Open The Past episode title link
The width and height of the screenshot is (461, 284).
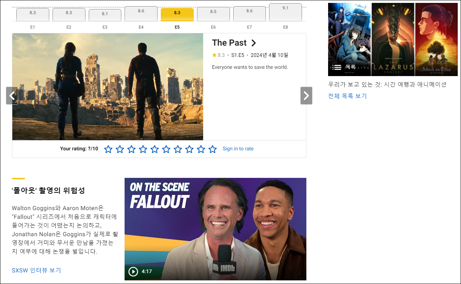pos(229,43)
